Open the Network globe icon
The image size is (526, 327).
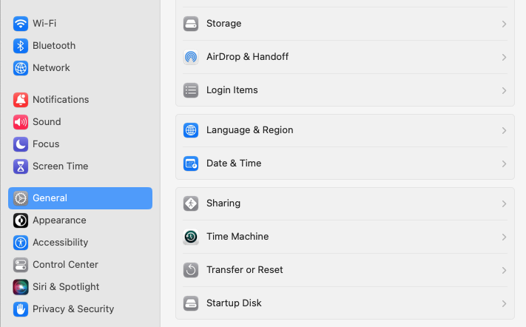[x=21, y=68]
